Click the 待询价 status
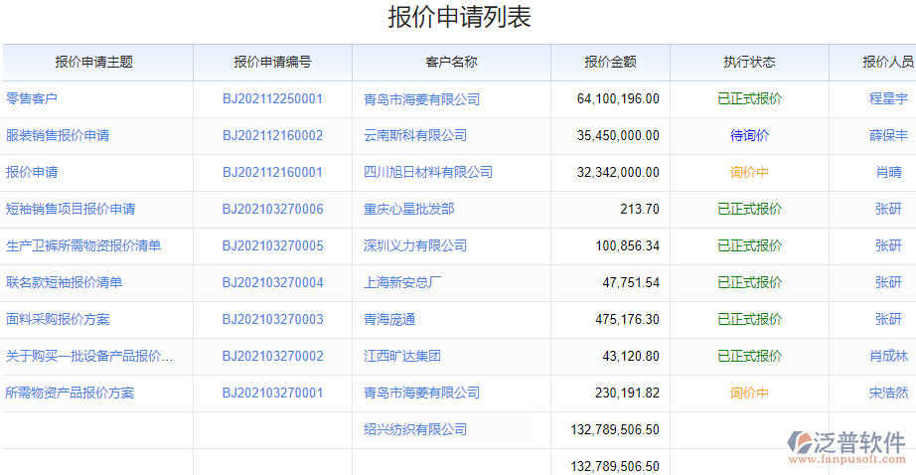 click(x=749, y=135)
